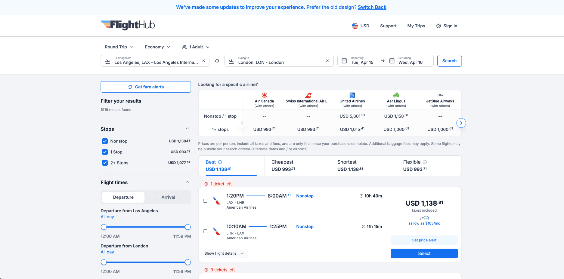The width and height of the screenshot is (564, 279).
Task: Collapse the Stops filter section
Action: tap(187, 129)
